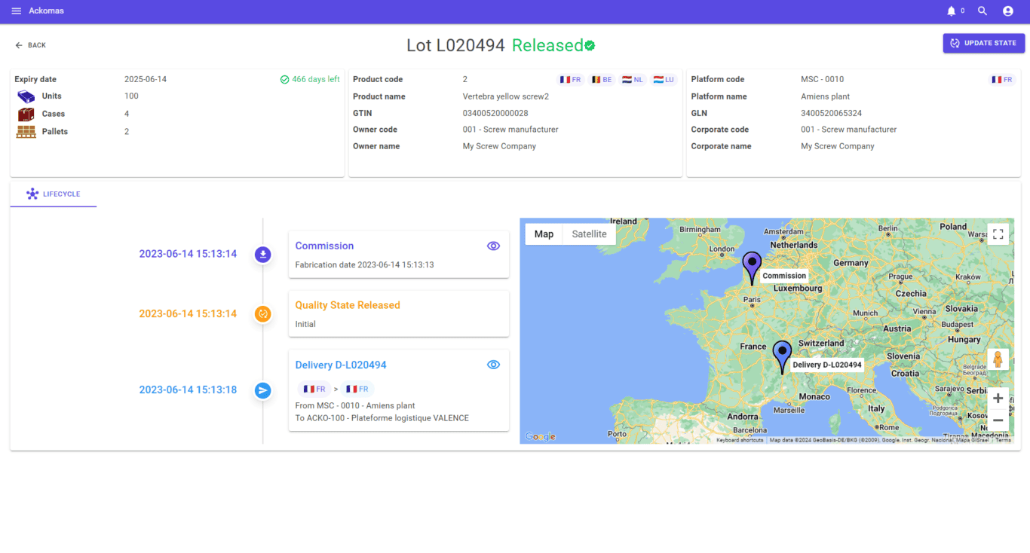Screen dimensions: 1030x553
Task: Open map Keyboard shortcuts
Action: [x=740, y=440]
